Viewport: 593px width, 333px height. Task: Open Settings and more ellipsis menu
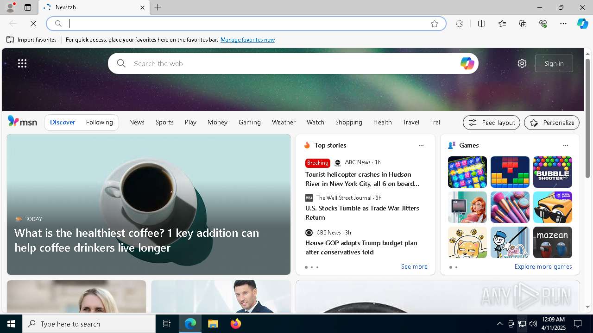pos(563,24)
